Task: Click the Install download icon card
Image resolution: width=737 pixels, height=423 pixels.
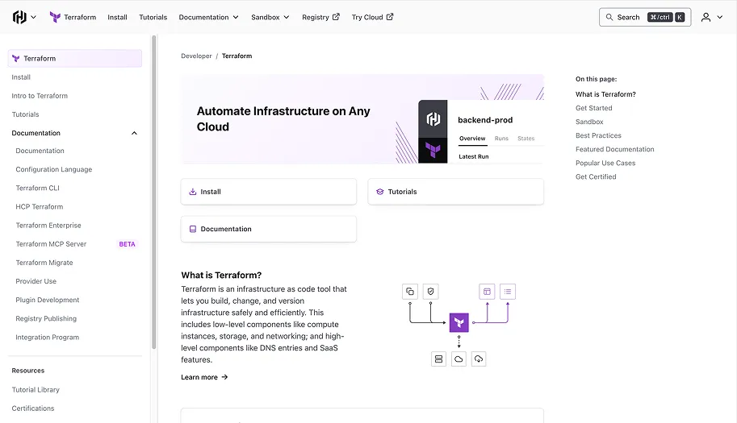Action: 193,191
